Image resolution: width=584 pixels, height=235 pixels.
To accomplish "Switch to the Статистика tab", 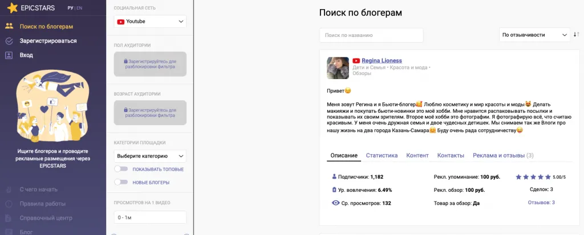I will (x=382, y=155).
